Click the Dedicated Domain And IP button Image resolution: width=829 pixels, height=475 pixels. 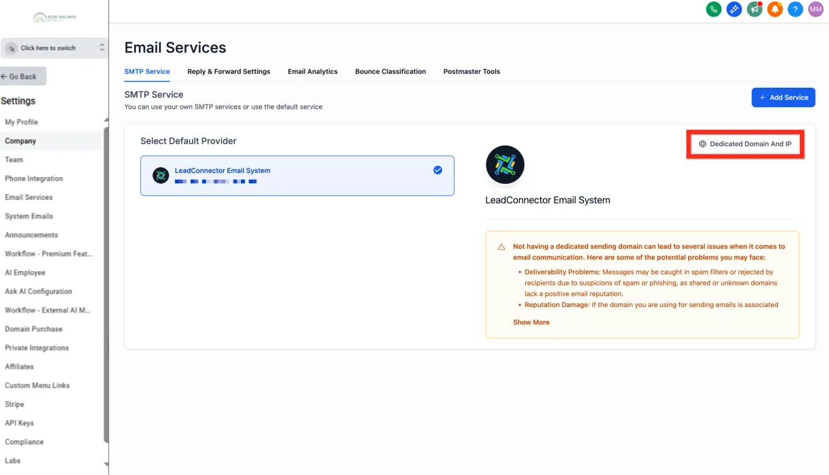click(x=745, y=144)
